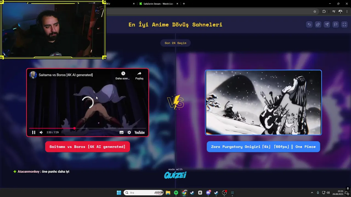
Task: Toggle fullscreen mode for the quiz page
Action: coord(344,25)
